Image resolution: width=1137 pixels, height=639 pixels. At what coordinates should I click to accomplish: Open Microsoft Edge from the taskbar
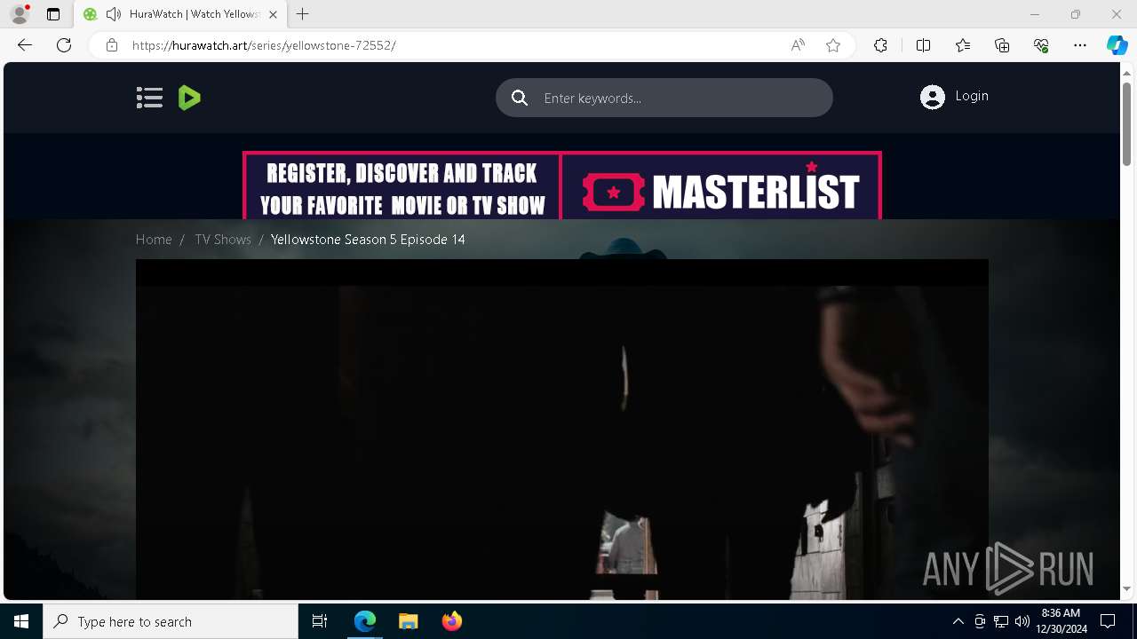click(365, 621)
